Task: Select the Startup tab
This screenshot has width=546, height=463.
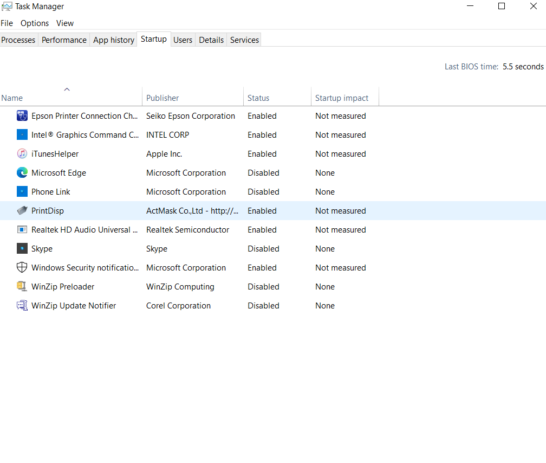Action: point(154,39)
